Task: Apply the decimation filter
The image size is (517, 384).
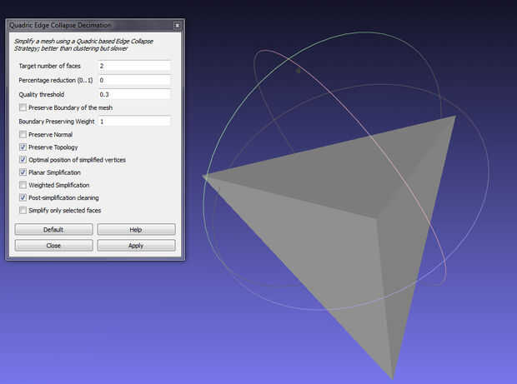Action: pos(136,246)
